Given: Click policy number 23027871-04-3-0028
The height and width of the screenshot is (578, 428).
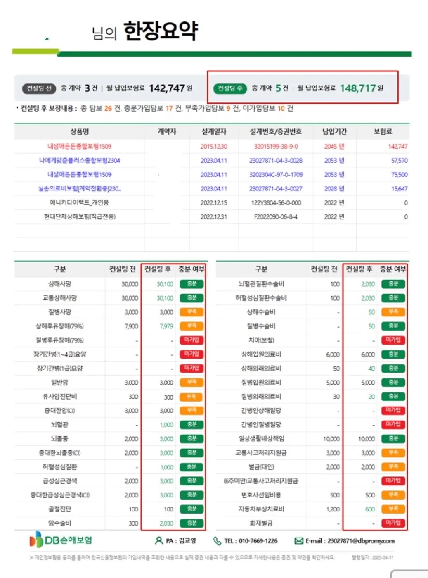Looking at the screenshot, I should click(276, 160).
